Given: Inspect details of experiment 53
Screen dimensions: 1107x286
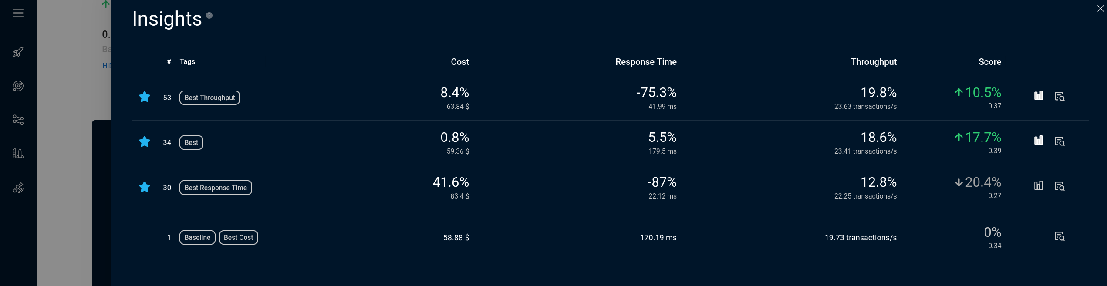Looking at the screenshot, I should pos(1060,97).
